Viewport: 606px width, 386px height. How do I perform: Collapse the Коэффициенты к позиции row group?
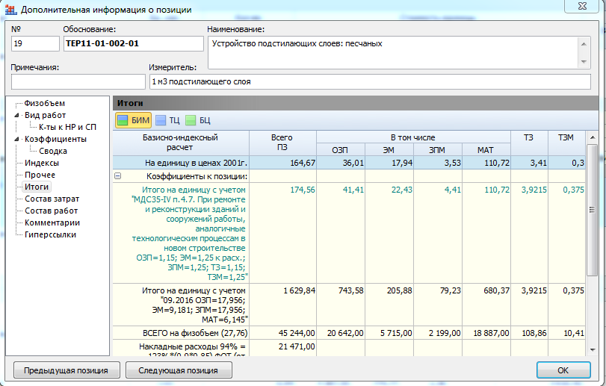pos(117,176)
